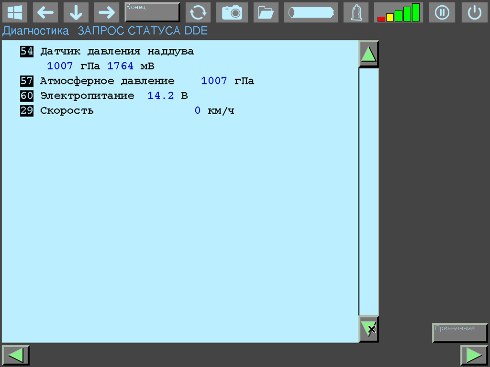
Task: Advance forward with the green right arrow
Action: click(x=474, y=355)
